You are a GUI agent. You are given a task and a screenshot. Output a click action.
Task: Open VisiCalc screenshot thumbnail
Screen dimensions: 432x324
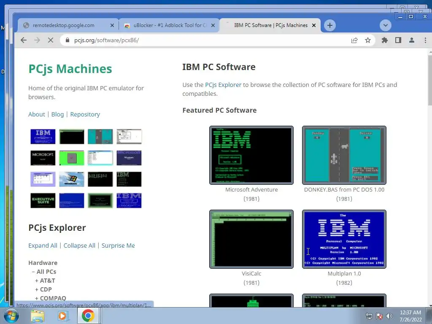[x=251, y=239]
